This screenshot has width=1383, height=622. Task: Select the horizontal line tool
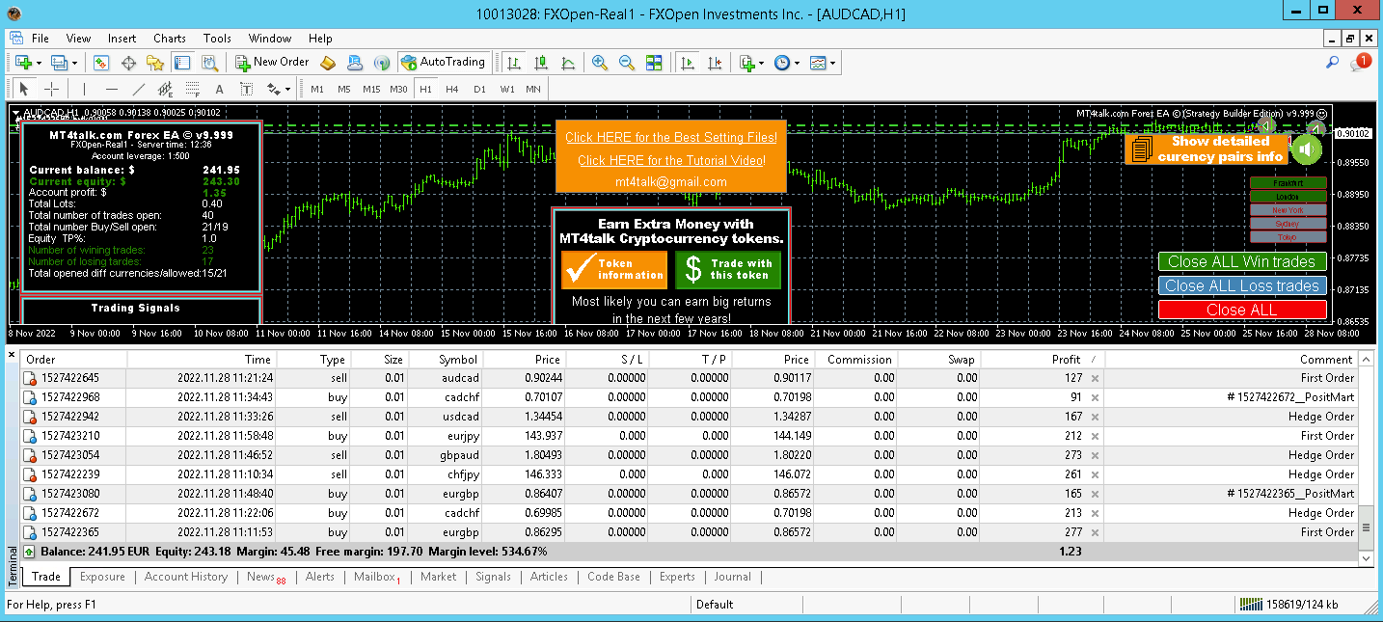point(112,89)
